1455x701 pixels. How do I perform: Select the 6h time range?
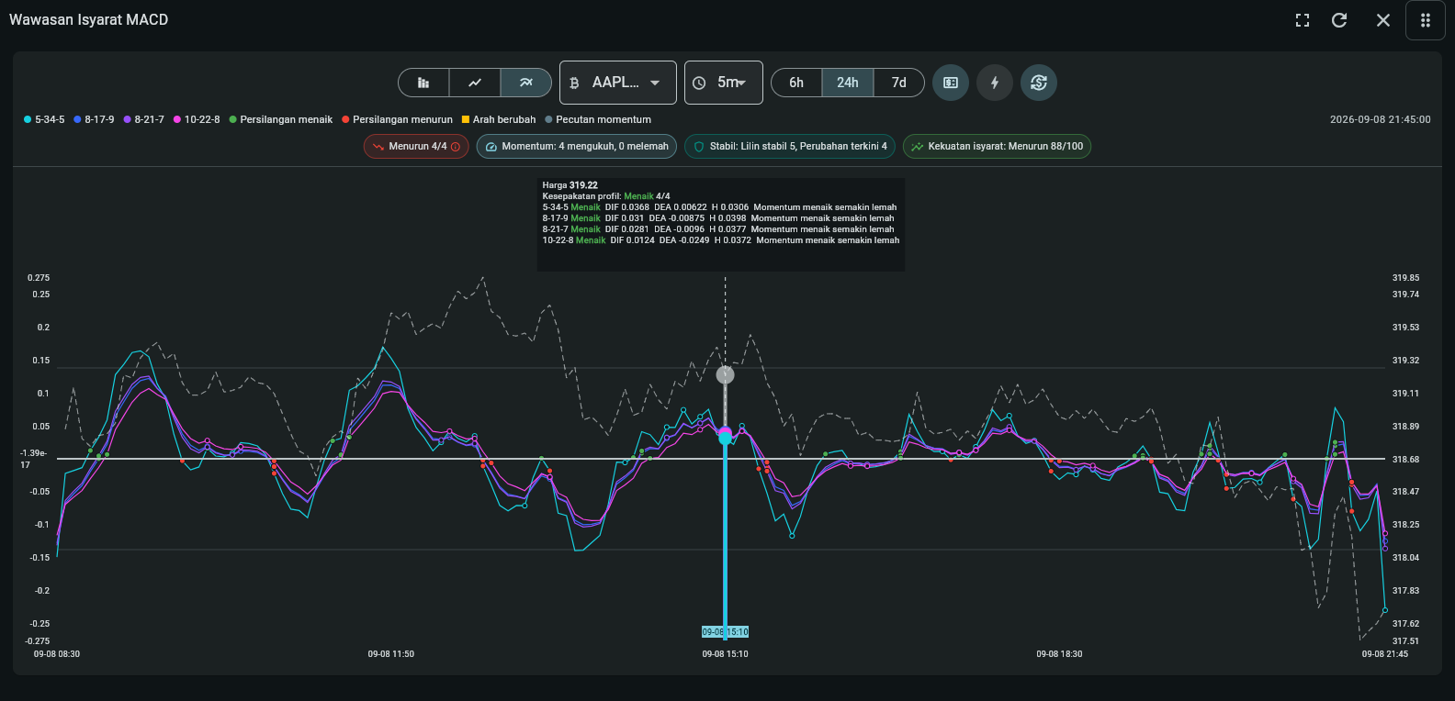pyautogui.click(x=796, y=83)
